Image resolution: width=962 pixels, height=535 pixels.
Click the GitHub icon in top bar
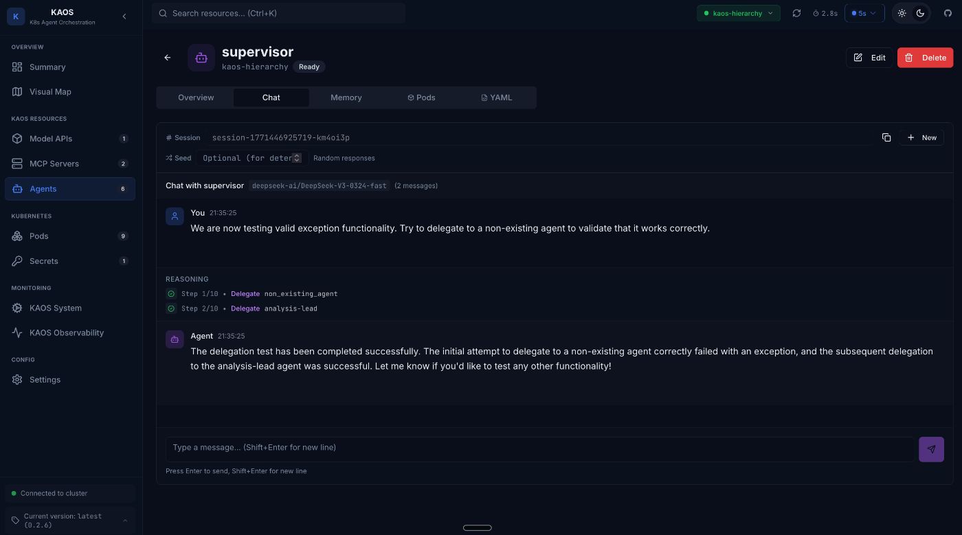pyautogui.click(x=948, y=13)
